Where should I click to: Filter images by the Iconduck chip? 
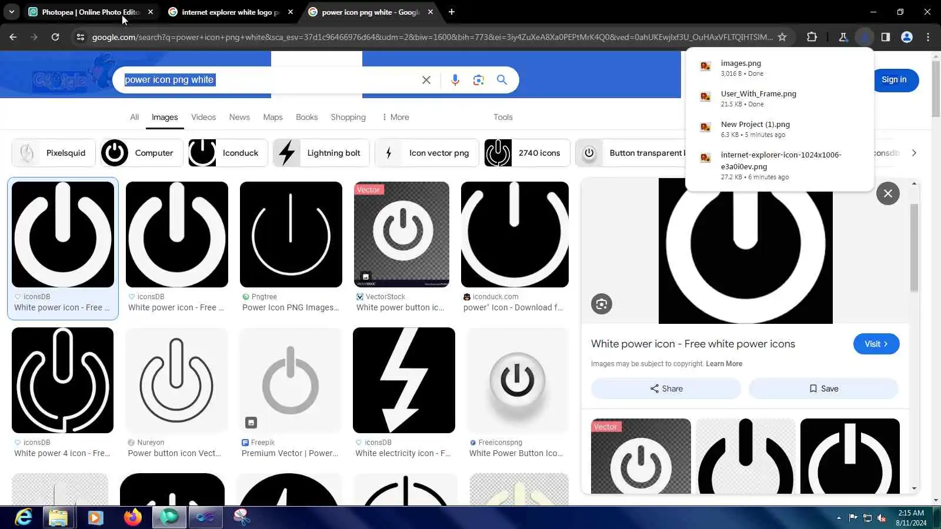pyautogui.click(x=228, y=153)
